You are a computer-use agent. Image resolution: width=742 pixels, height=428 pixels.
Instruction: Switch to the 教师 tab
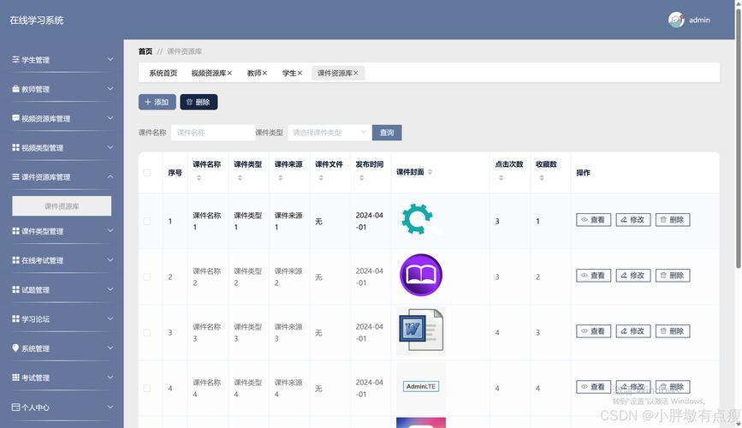254,73
